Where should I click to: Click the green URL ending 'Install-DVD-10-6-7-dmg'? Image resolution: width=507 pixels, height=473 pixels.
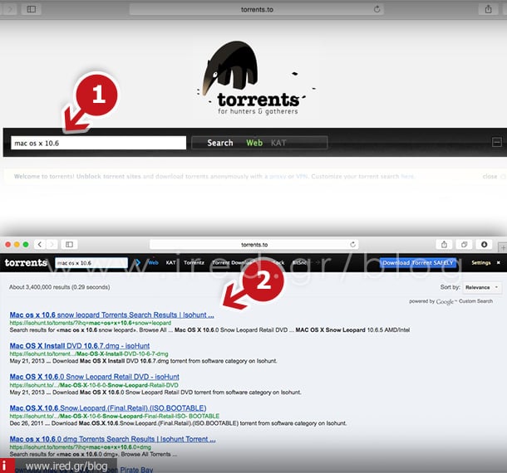tap(89, 354)
